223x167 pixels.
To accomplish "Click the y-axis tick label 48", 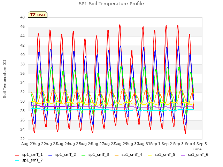I will point(22,17).
